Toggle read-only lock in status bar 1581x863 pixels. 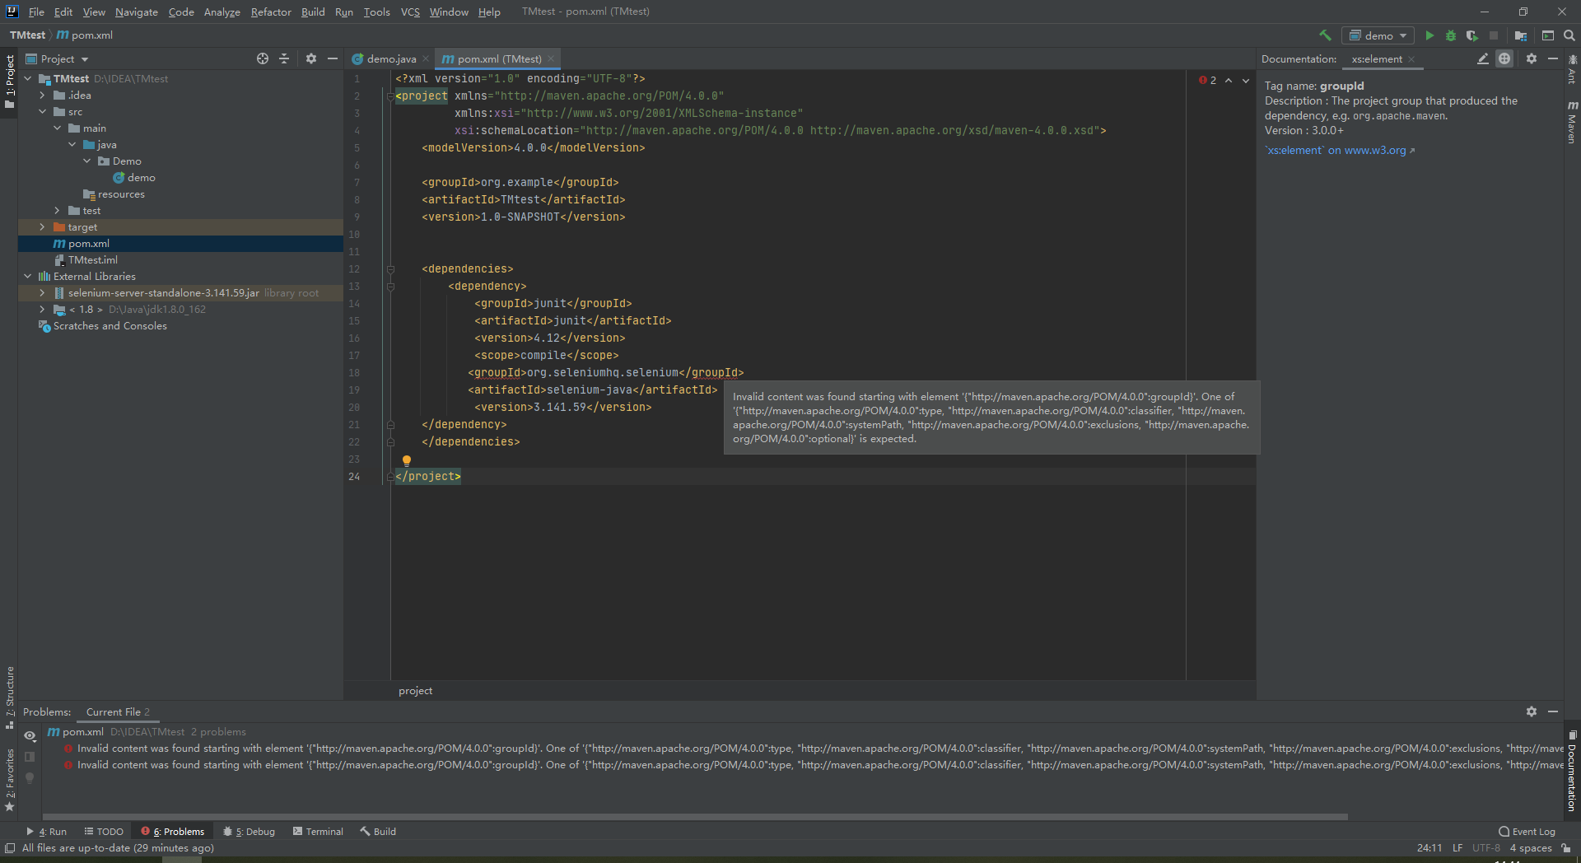click(1566, 848)
